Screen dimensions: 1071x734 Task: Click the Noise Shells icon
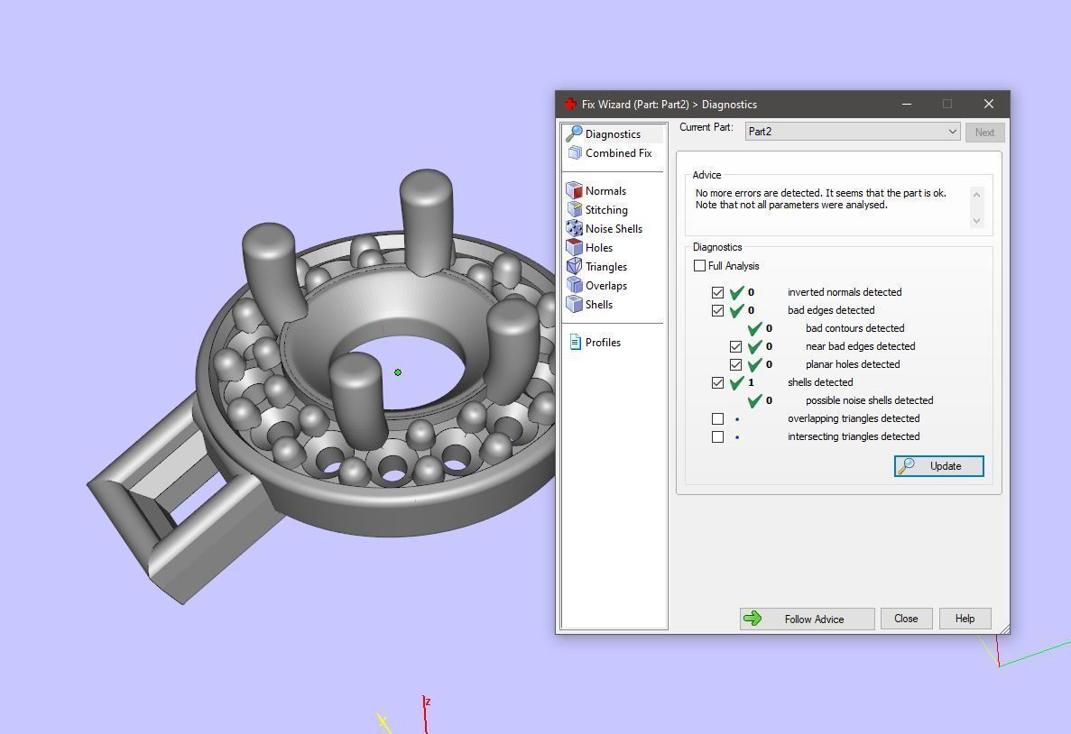[x=575, y=229]
